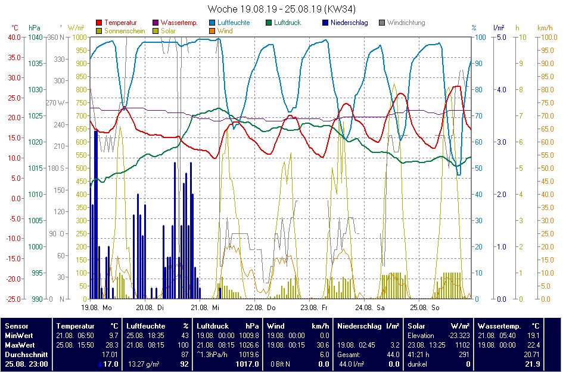The height and width of the screenshot is (372, 566).
Task: Select the 'Niederschlag' legend label
Action: [349, 23]
